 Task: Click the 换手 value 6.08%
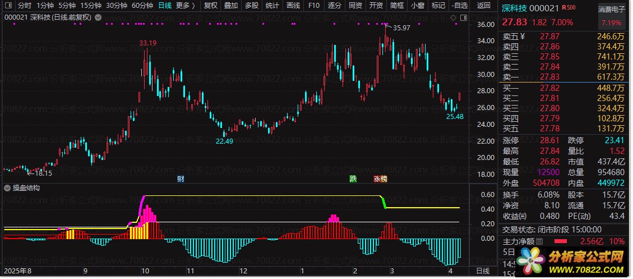[549, 195]
